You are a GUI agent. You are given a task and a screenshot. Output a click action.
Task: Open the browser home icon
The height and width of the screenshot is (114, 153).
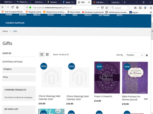click(x=17, y=7)
